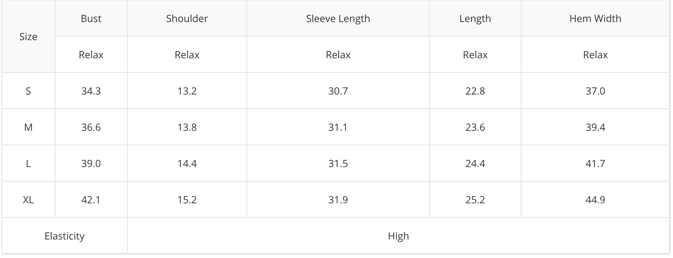Click the 22.8 length value for S
The width and height of the screenshot is (673, 258).
click(x=475, y=91)
